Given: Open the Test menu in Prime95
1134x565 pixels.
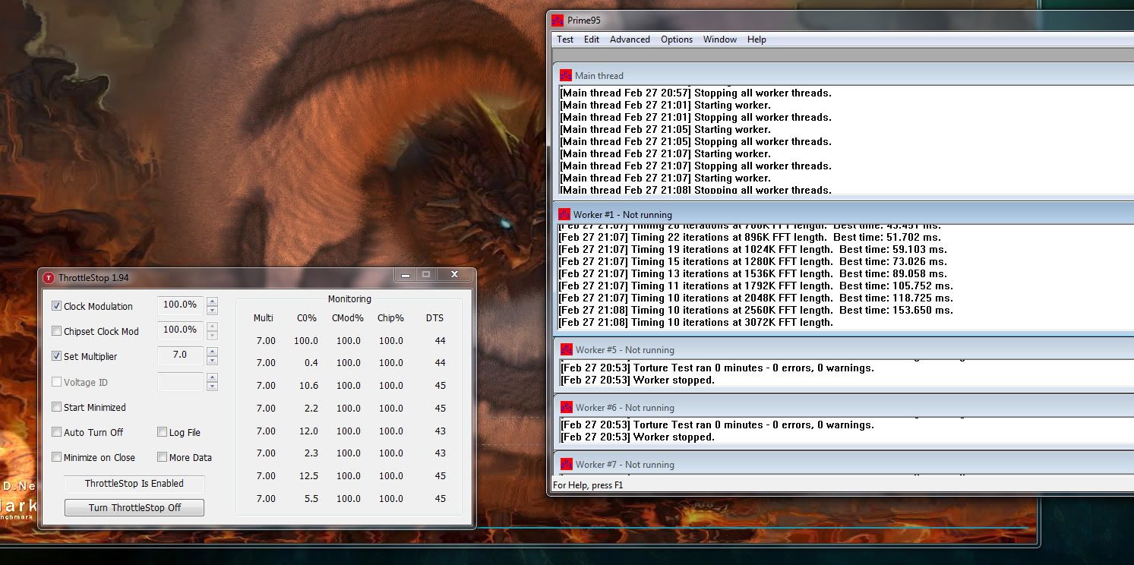Looking at the screenshot, I should [x=565, y=39].
